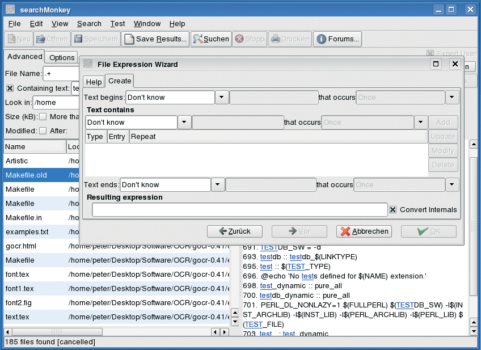Select the examples.txt file row
This screenshot has height=350, width=481.
click(x=41, y=232)
